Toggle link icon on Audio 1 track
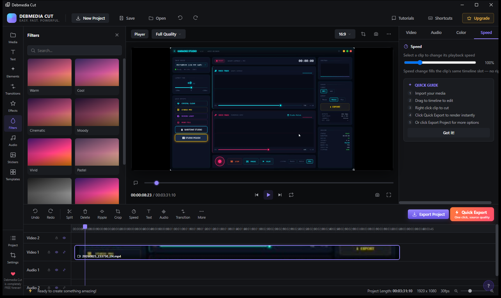Image resolution: width=501 pixels, height=298 pixels. pos(64,270)
